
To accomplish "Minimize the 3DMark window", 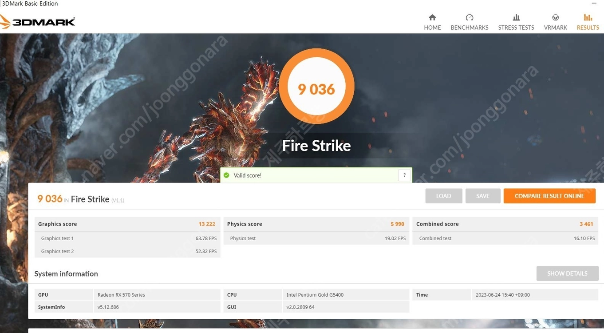I will coord(594,4).
